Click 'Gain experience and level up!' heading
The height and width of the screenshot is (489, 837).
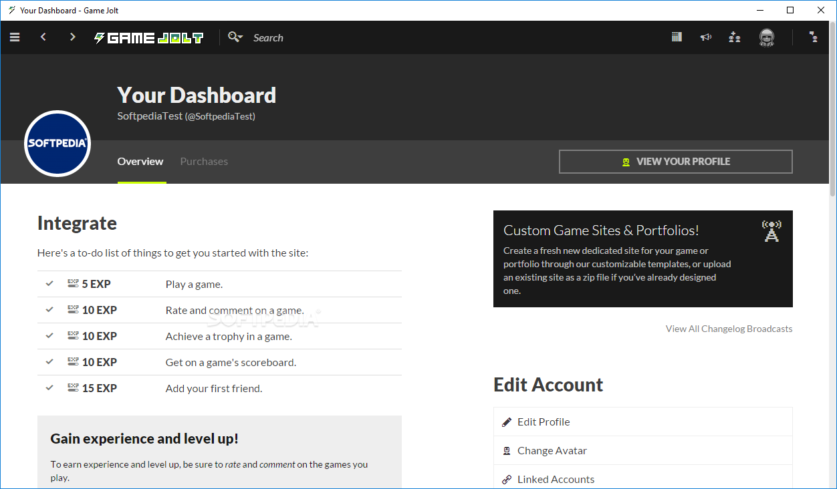tap(144, 439)
